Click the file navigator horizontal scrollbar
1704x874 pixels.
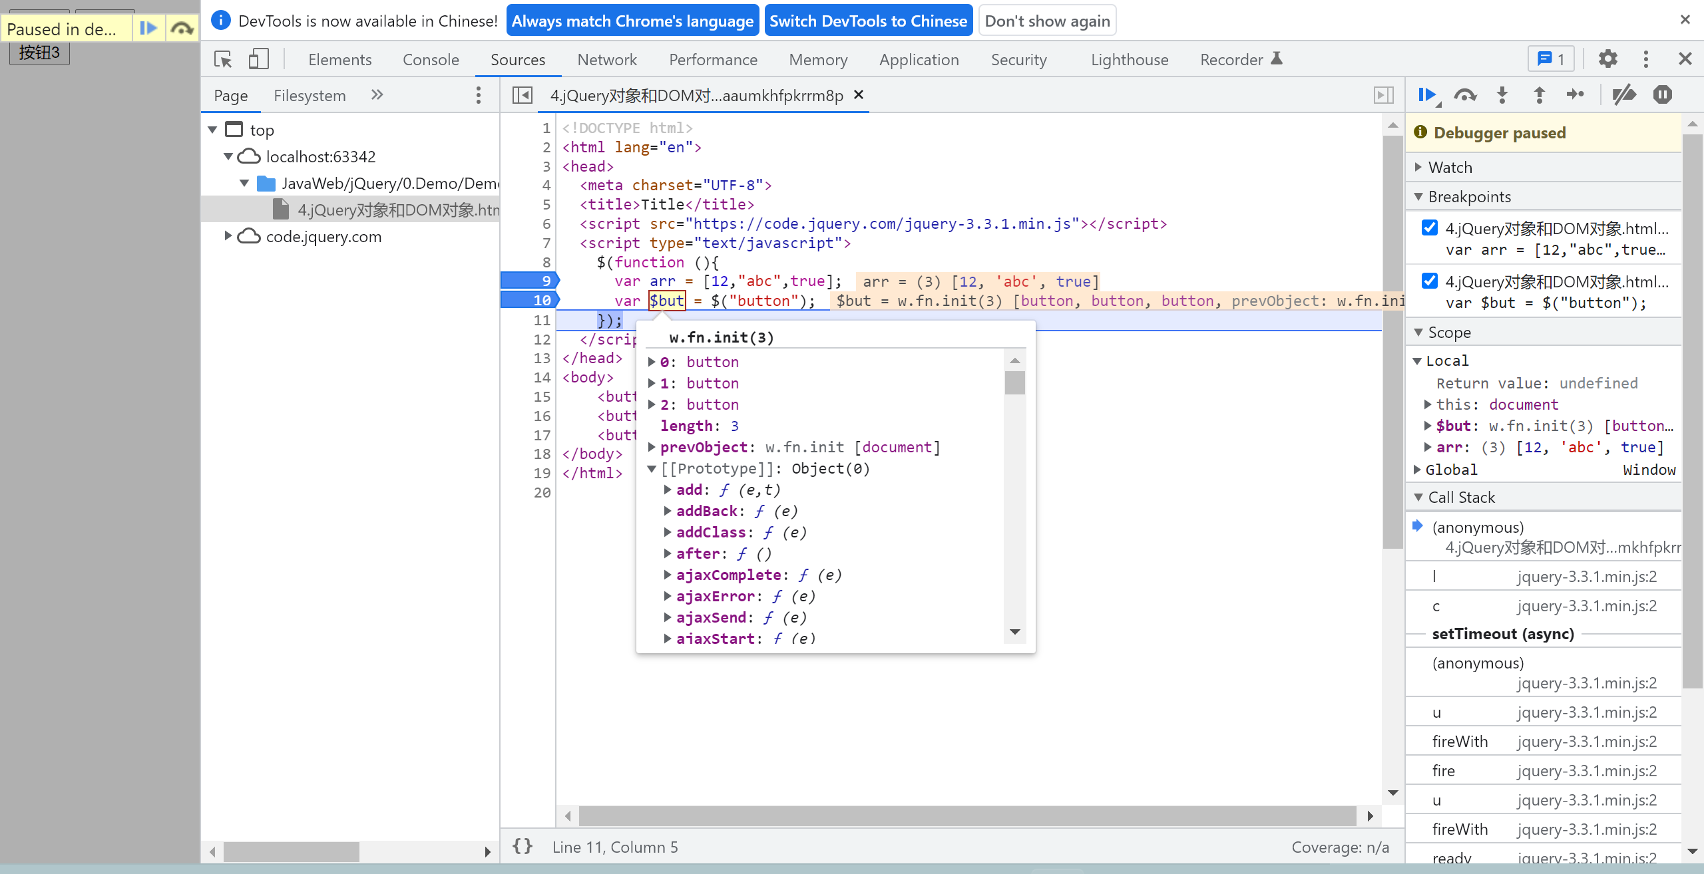(x=291, y=851)
